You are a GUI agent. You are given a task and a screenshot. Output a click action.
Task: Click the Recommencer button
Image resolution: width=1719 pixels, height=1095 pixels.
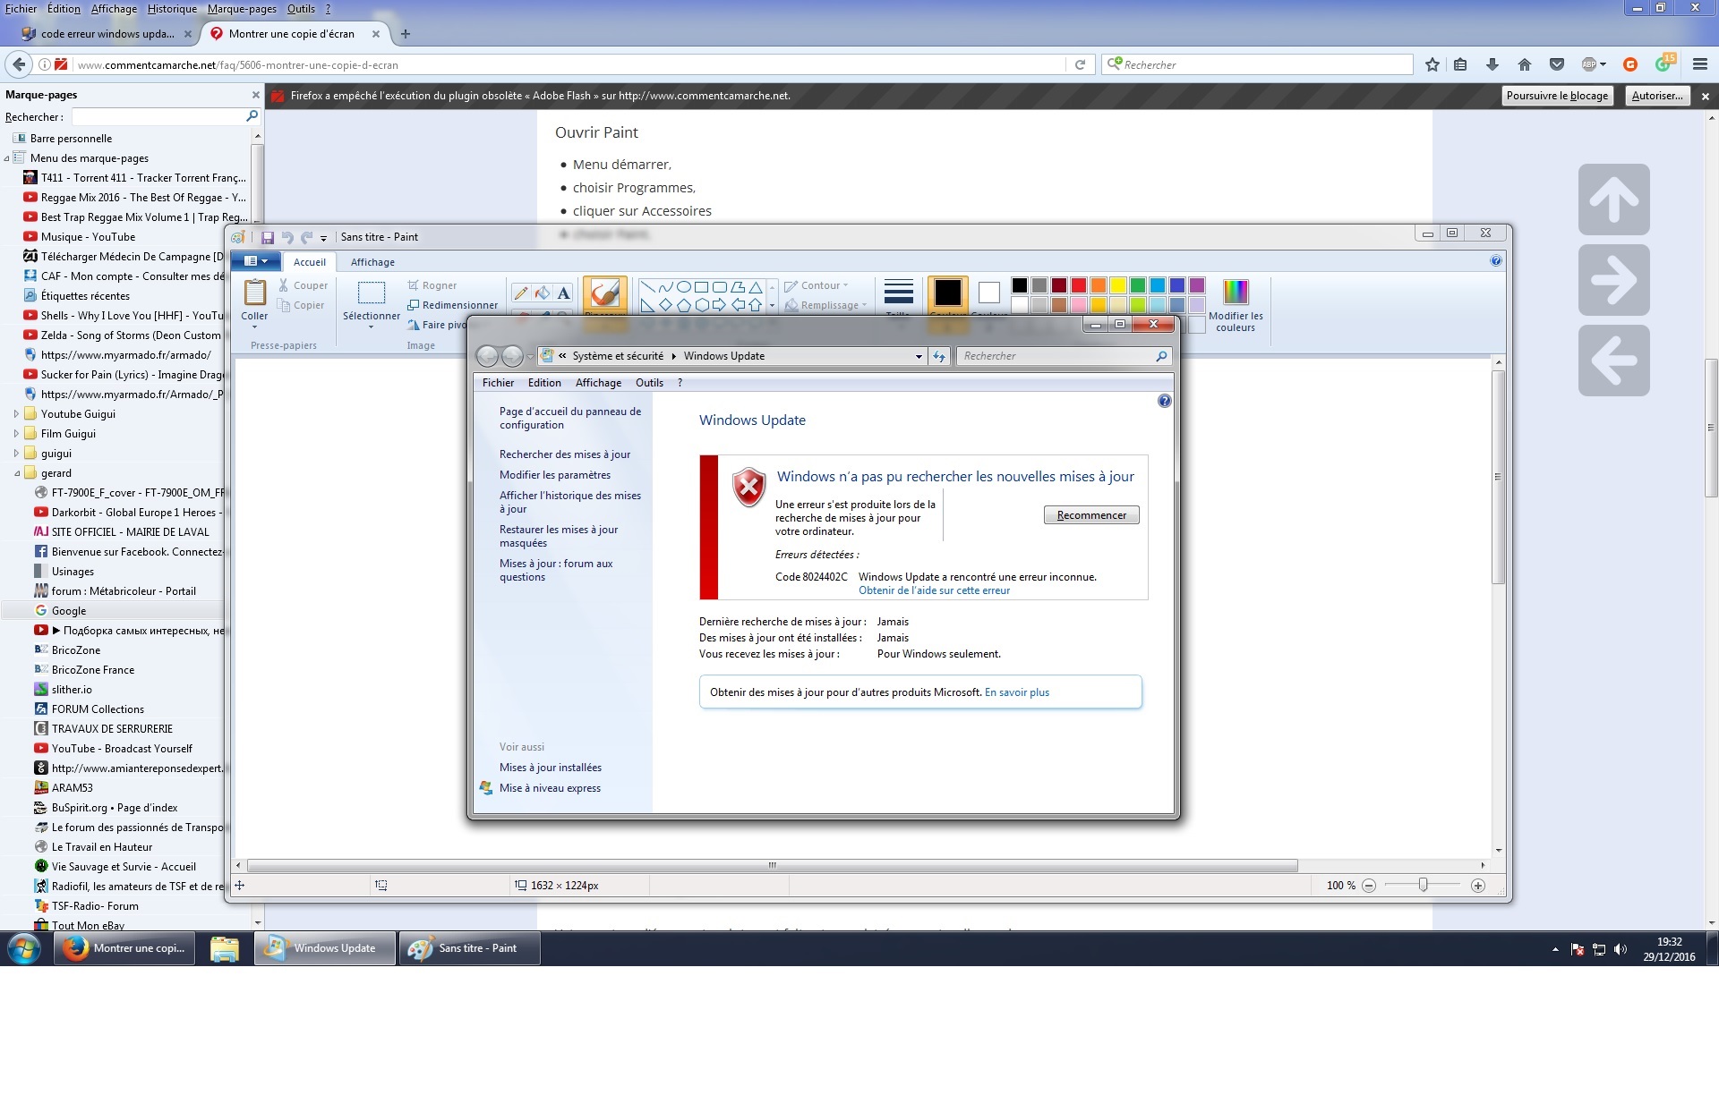pos(1091,515)
